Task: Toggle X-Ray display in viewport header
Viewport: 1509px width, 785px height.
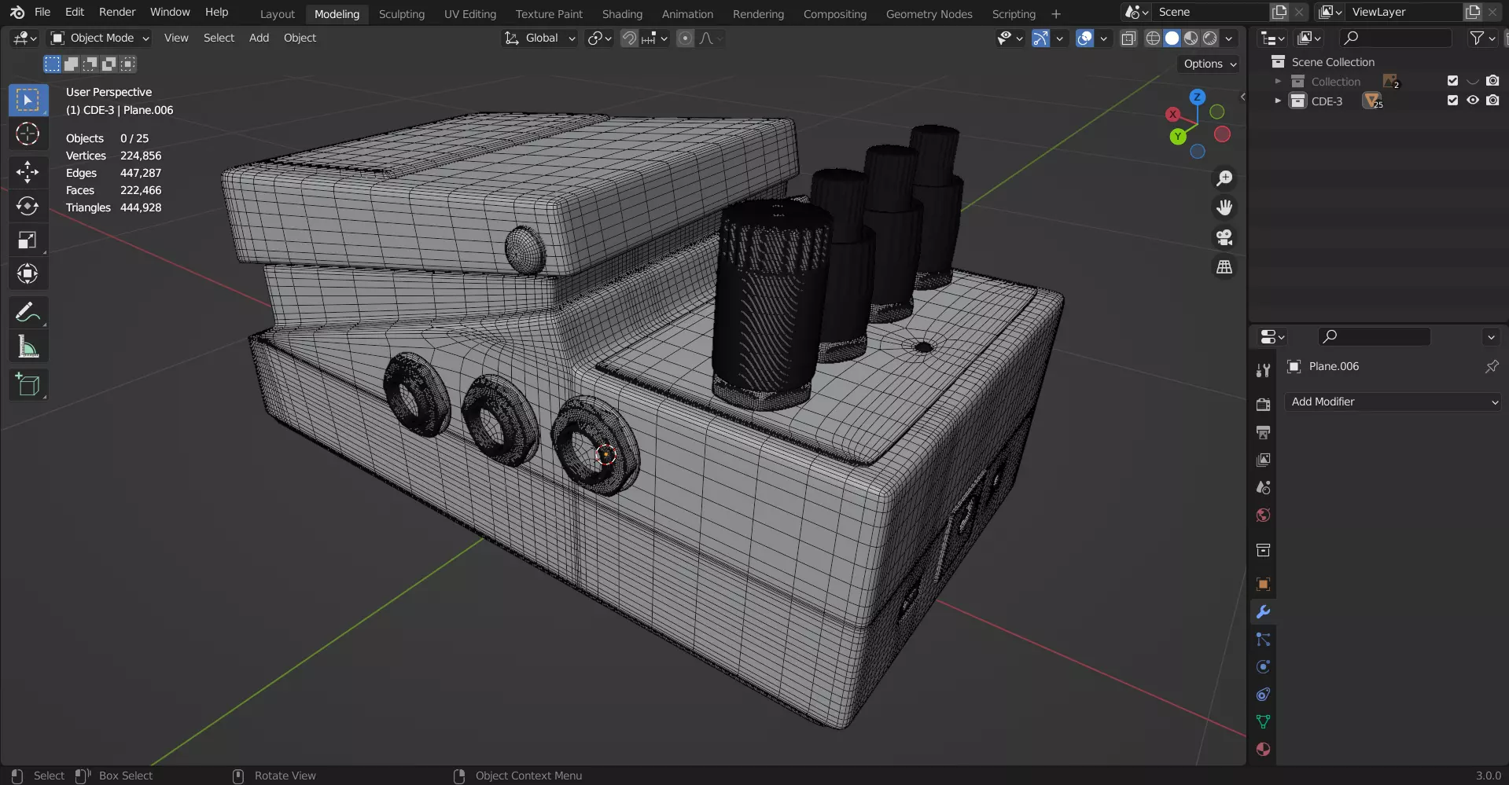Action: pyautogui.click(x=1128, y=38)
